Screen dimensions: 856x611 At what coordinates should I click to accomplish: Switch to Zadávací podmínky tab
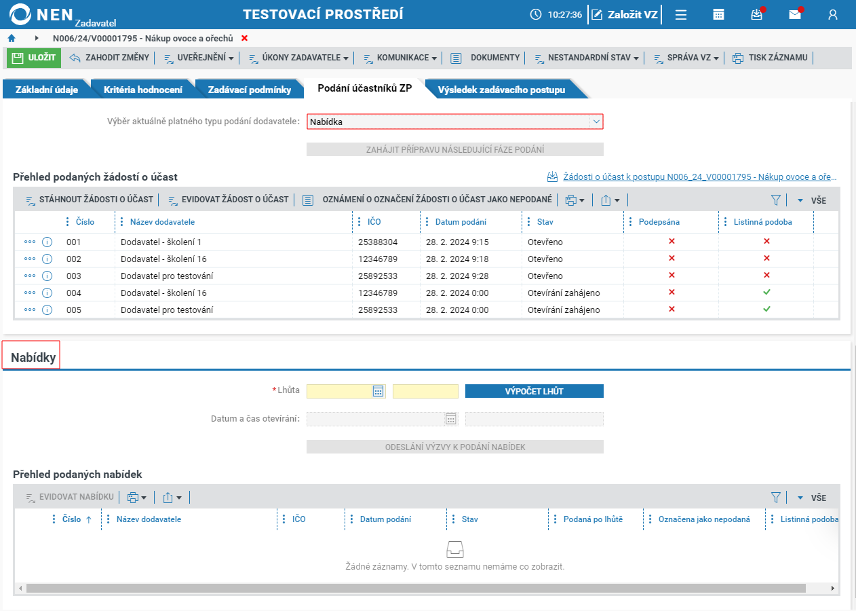[x=250, y=90]
